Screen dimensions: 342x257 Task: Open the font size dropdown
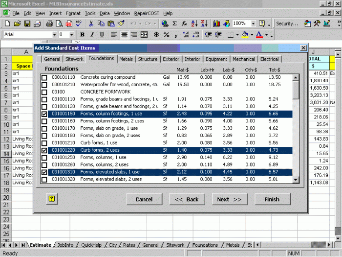(x=72, y=35)
